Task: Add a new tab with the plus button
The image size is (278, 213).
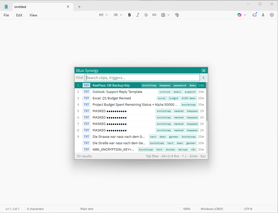Action: point(79,7)
